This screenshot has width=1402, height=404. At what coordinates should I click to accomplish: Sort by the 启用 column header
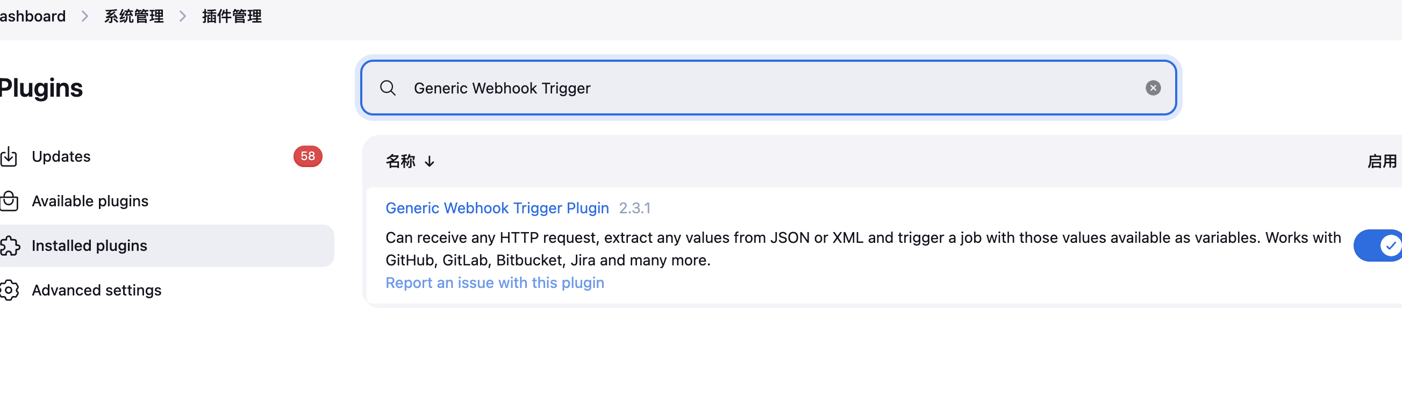coord(1382,162)
